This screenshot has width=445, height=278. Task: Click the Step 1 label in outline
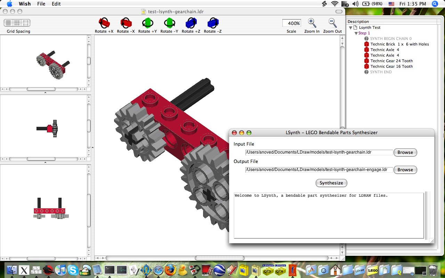tap(364, 33)
